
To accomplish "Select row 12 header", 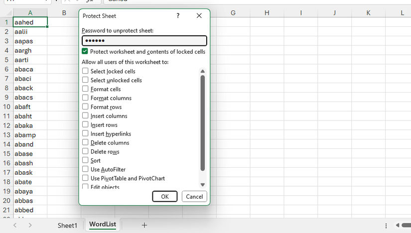I will 6,125.
